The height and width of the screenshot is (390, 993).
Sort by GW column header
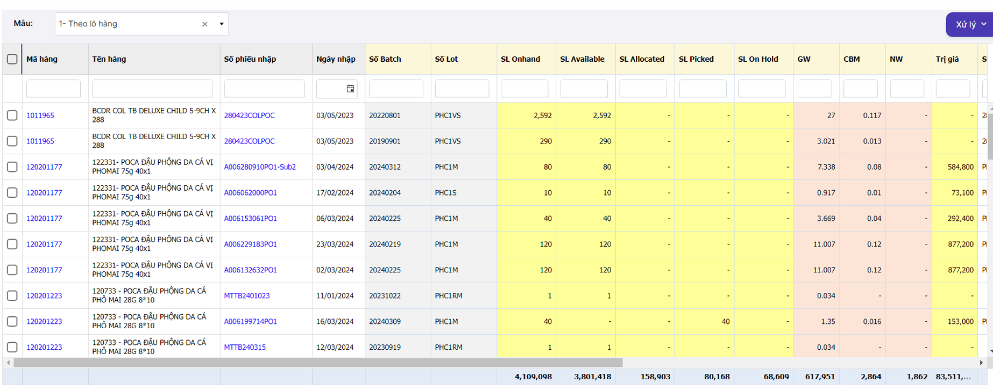point(804,59)
